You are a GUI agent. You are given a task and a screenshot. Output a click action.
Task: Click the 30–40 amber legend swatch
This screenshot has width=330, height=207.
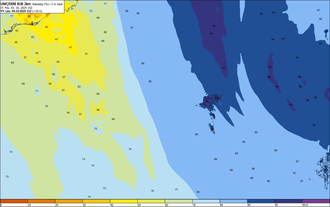point(96,201)
